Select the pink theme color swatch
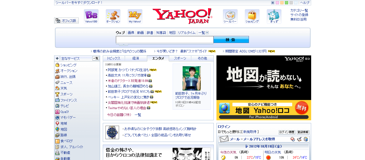The width and height of the screenshot is (365, 160). coord(277,3)
